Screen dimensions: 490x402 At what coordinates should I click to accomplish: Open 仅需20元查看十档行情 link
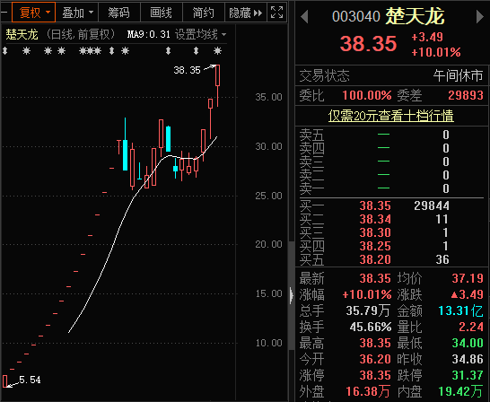tap(390, 116)
